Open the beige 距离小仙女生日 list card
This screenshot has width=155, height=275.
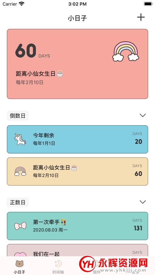tap(77, 172)
